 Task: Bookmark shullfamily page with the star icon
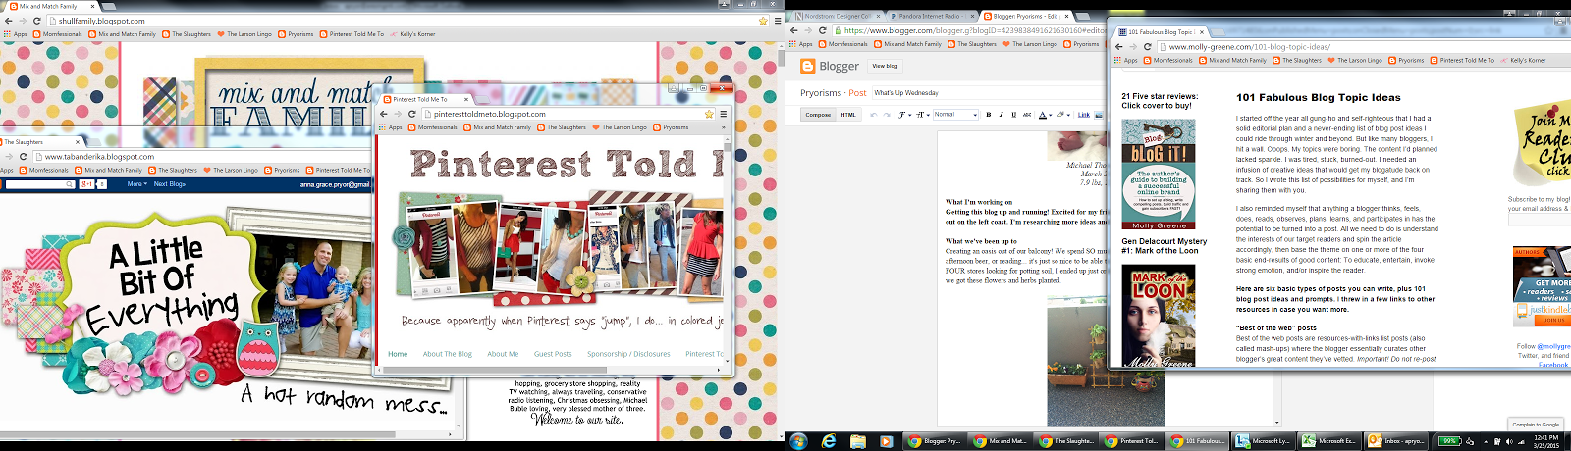point(763,21)
